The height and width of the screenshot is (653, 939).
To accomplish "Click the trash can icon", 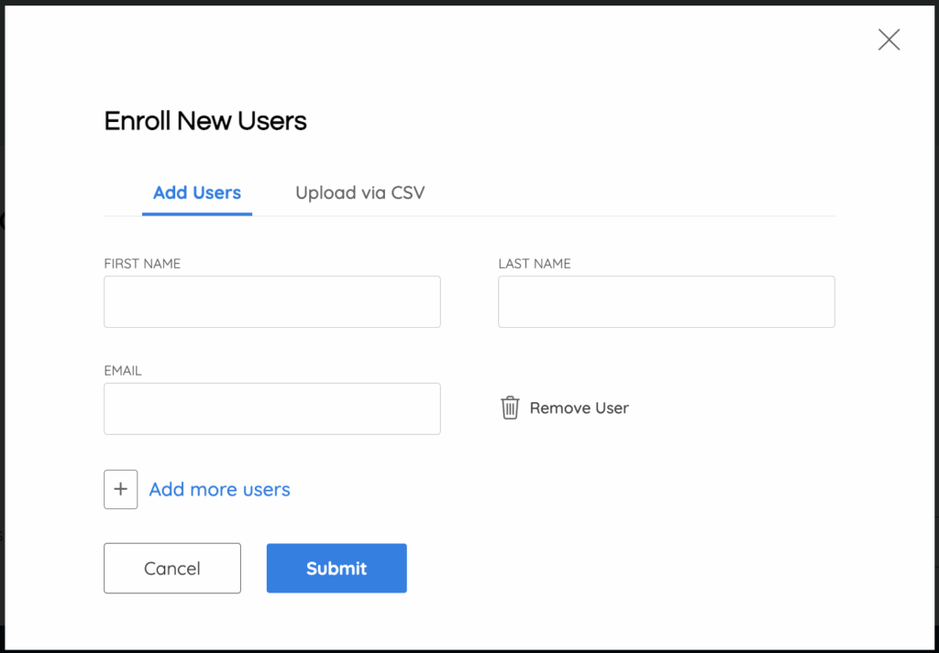I will [510, 408].
